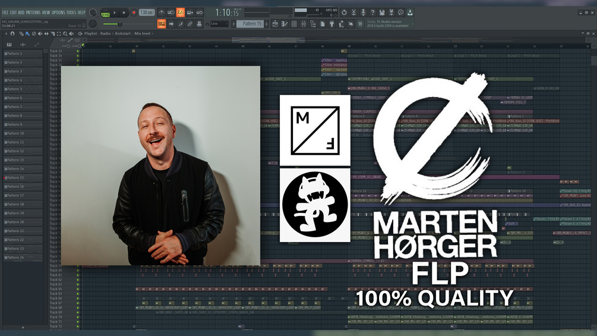Screen dimensions: 597x336
Task: Select the playlist delete tool
Action: [34, 33]
